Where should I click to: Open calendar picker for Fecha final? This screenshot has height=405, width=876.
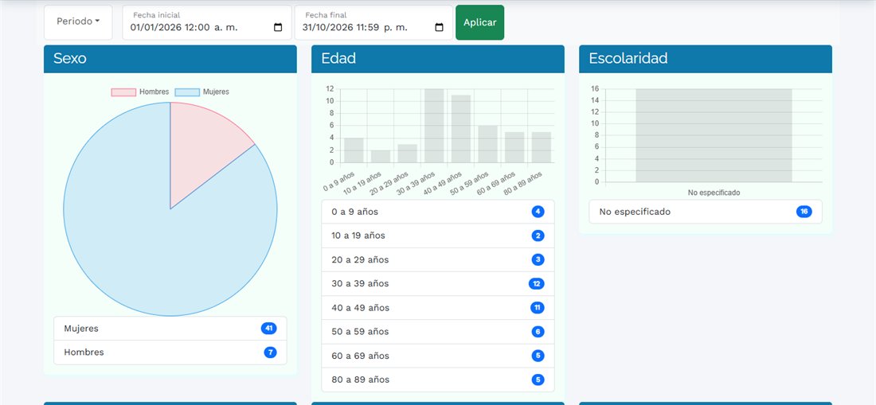(439, 27)
